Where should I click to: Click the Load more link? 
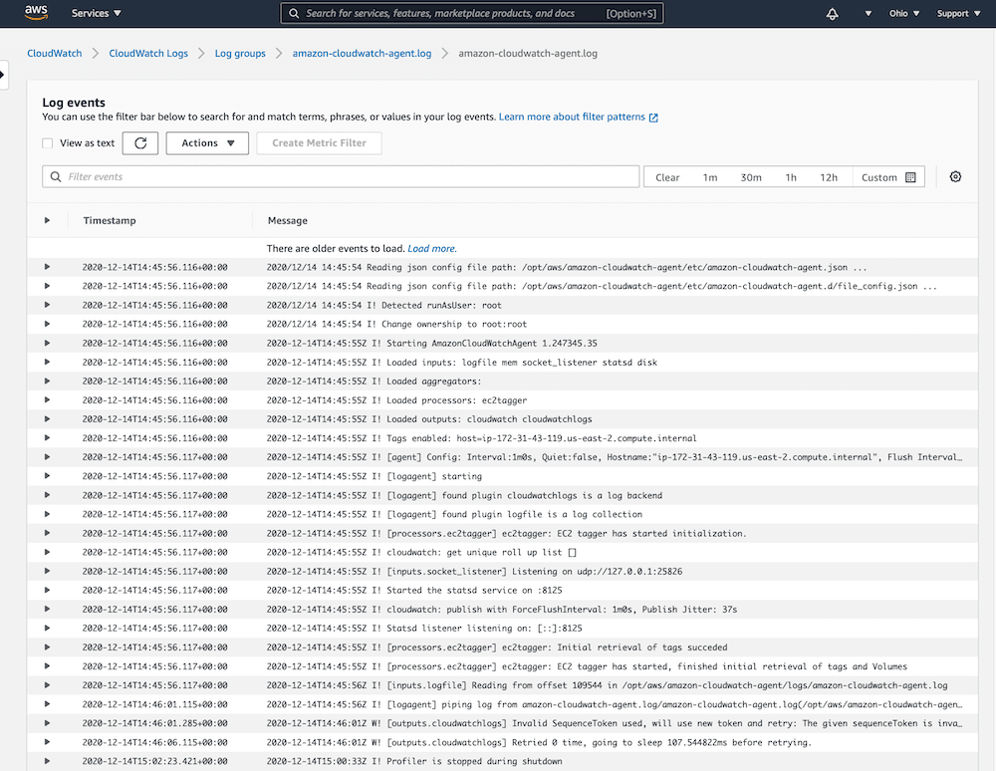pos(431,248)
